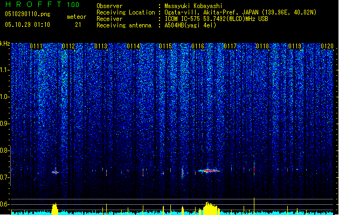Click time marker 0118
This screenshot has width=339, height=215.
tap(262, 46)
